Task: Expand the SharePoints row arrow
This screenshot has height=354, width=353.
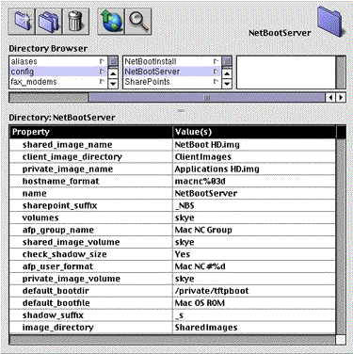Action: tap(216, 82)
